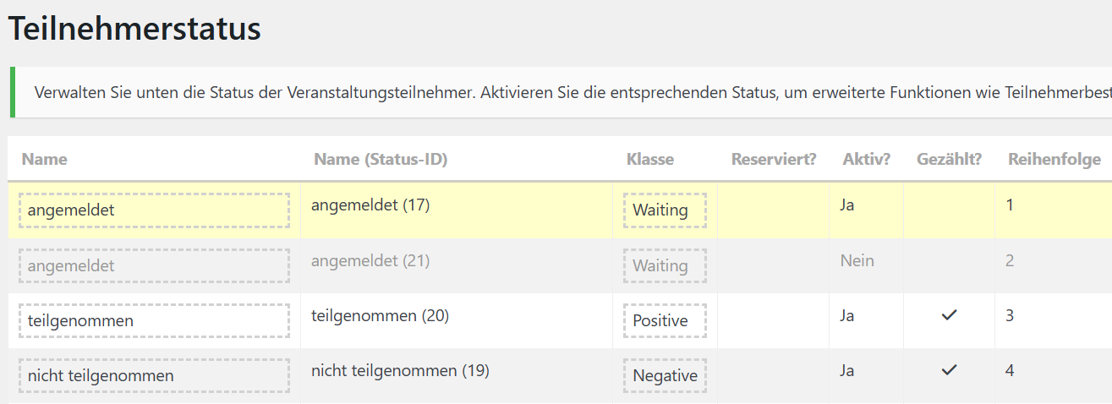Edit the greyed-out angemeldet name field
This screenshot has height=404, width=1112.
tap(154, 265)
